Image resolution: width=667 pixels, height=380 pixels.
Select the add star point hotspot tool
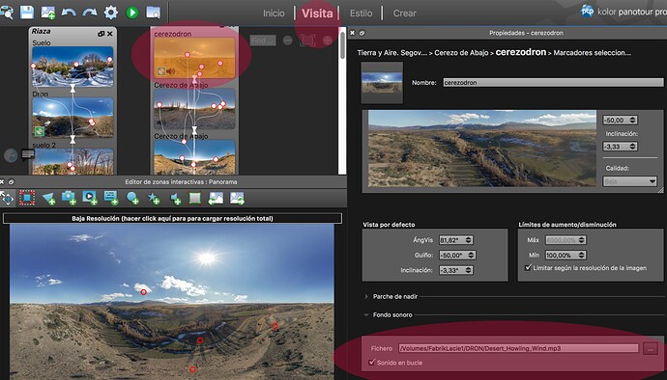click(154, 199)
